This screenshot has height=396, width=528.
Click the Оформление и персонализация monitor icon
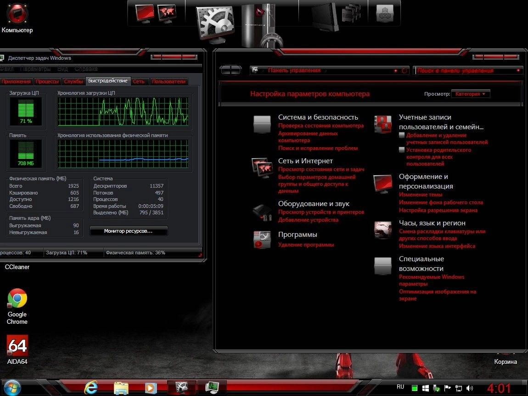(x=383, y=184)
